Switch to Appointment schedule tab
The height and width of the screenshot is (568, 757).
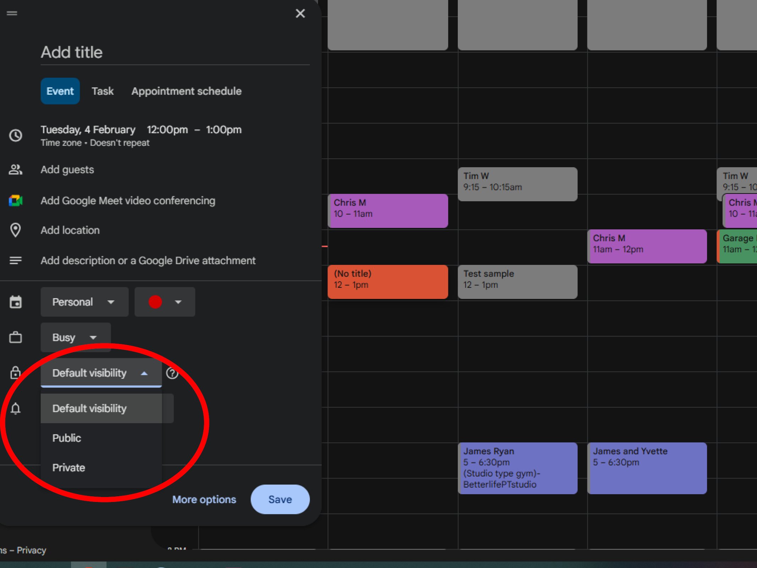(186, 91)
